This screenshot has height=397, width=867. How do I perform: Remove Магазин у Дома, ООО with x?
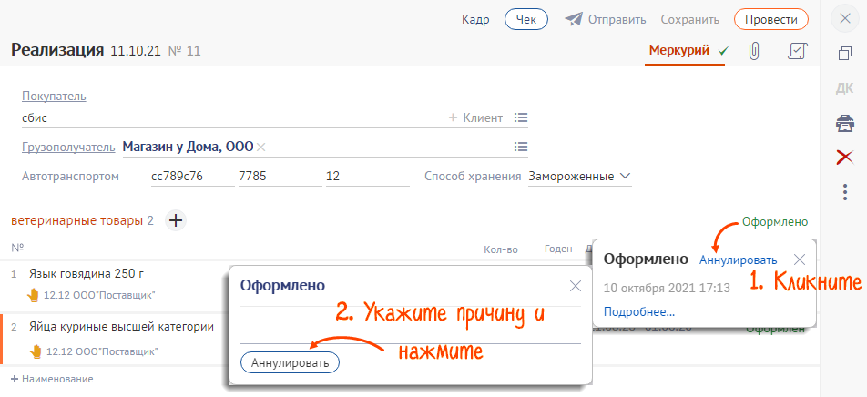[x=261, y=148]
